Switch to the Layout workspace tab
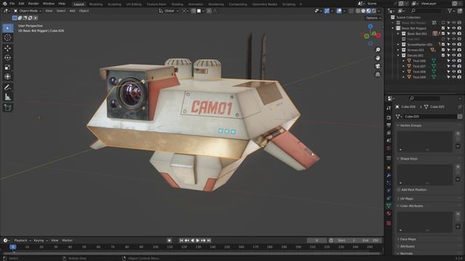Image resolution: width=465 pixels, height=261 pixels. pyautogui.click(x=79, y=4)
